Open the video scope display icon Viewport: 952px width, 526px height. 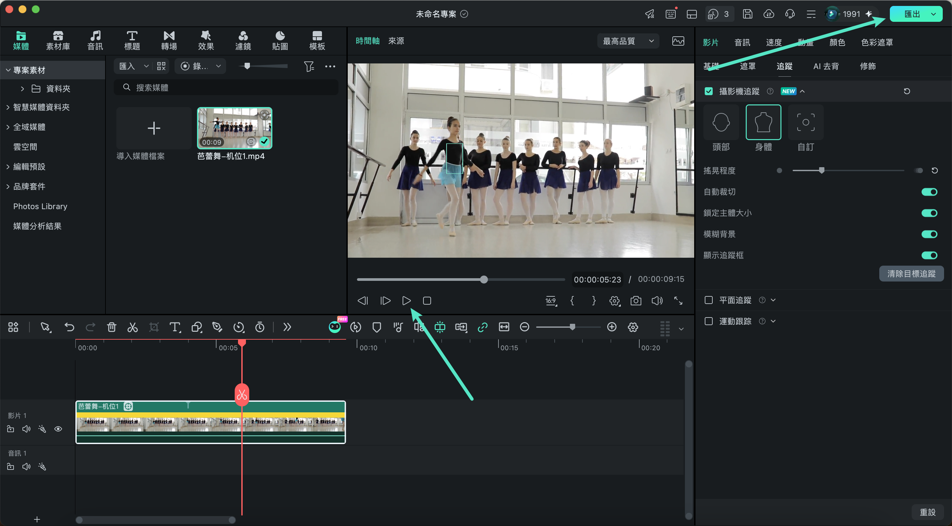[x=678, y=41]
